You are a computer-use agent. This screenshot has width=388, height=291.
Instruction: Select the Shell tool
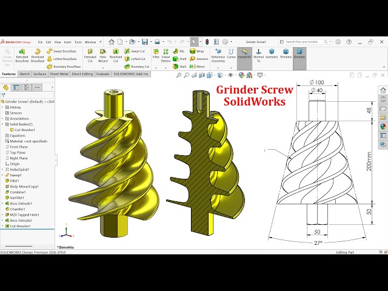pos(179,67)
